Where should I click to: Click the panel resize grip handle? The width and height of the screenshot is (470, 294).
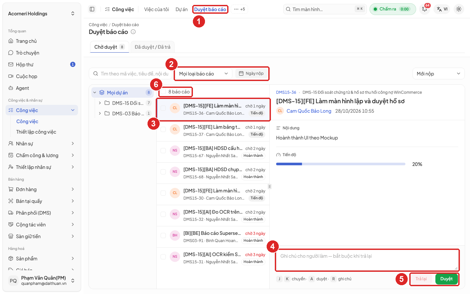click(x=270, y=187)
